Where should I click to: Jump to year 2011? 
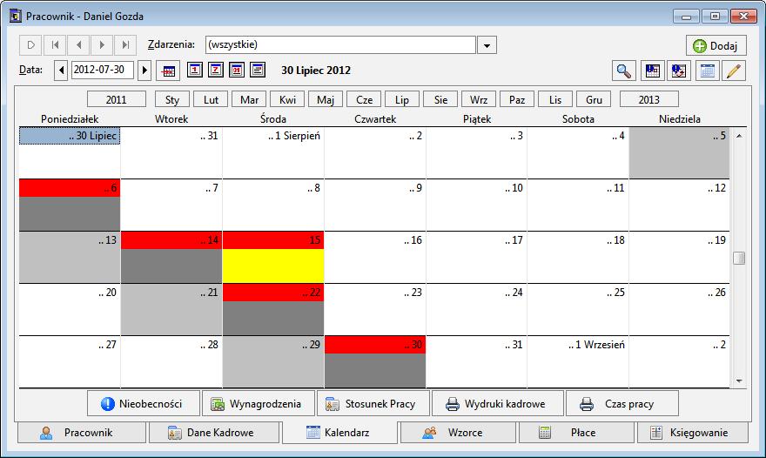pos(117,99)
